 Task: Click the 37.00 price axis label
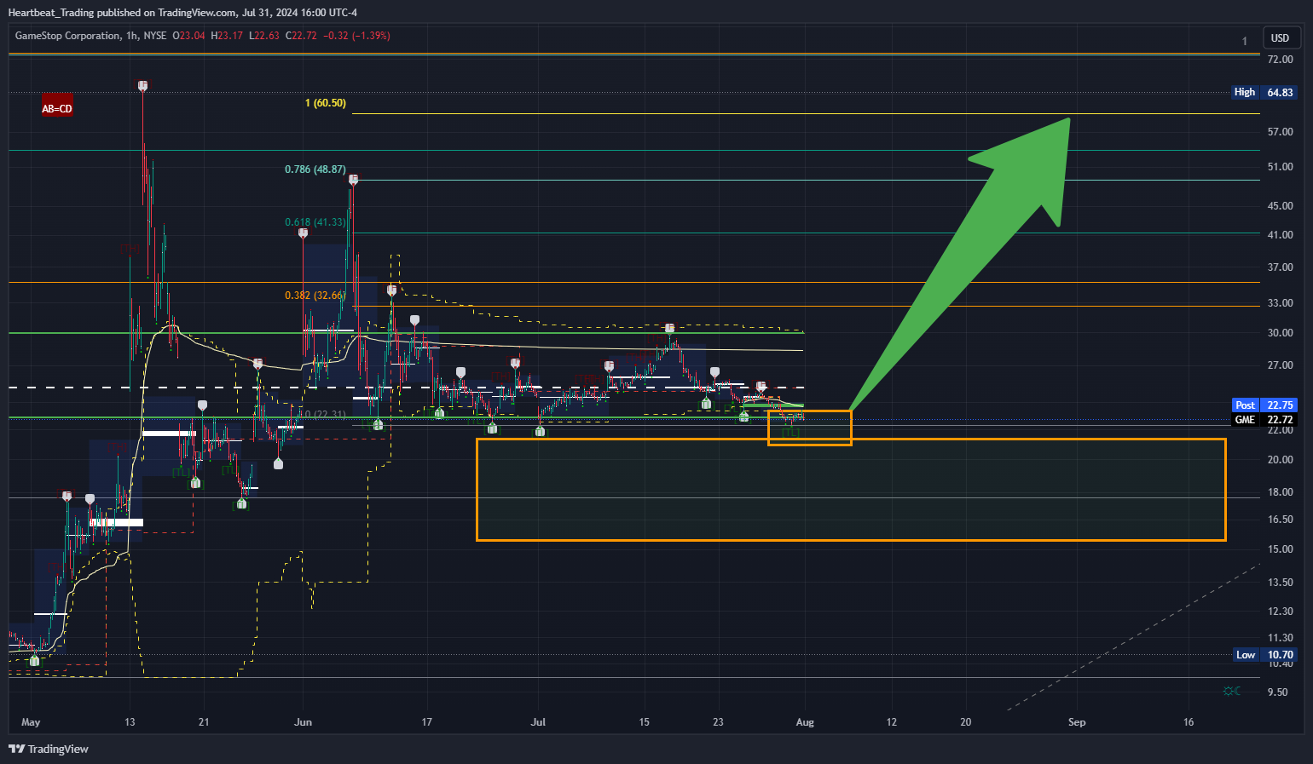click(1280, 267)
